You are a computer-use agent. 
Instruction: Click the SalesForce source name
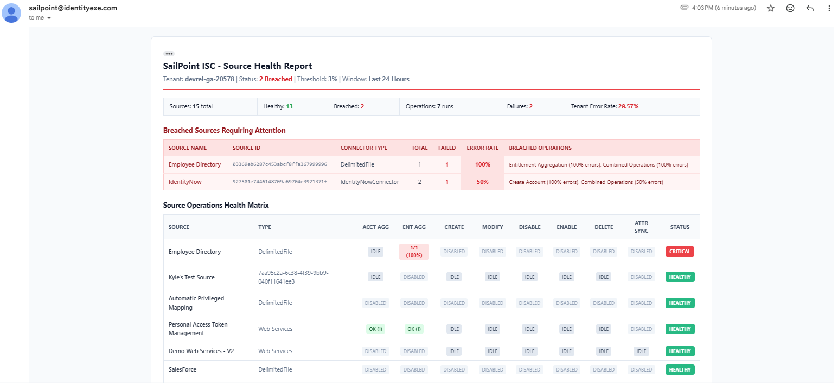coord(182,369)
